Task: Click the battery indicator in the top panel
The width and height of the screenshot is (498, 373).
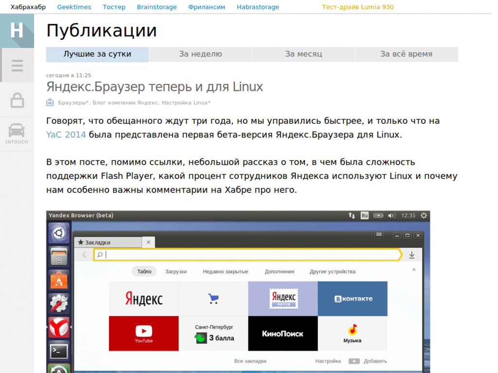Action: click(x=378, y=215)
